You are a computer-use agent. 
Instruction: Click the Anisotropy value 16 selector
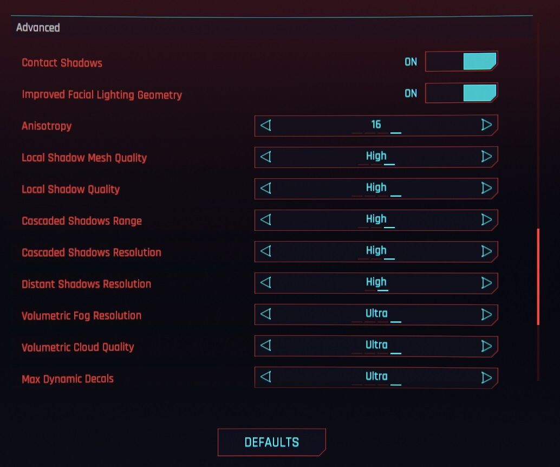click(x=376, y=126)
